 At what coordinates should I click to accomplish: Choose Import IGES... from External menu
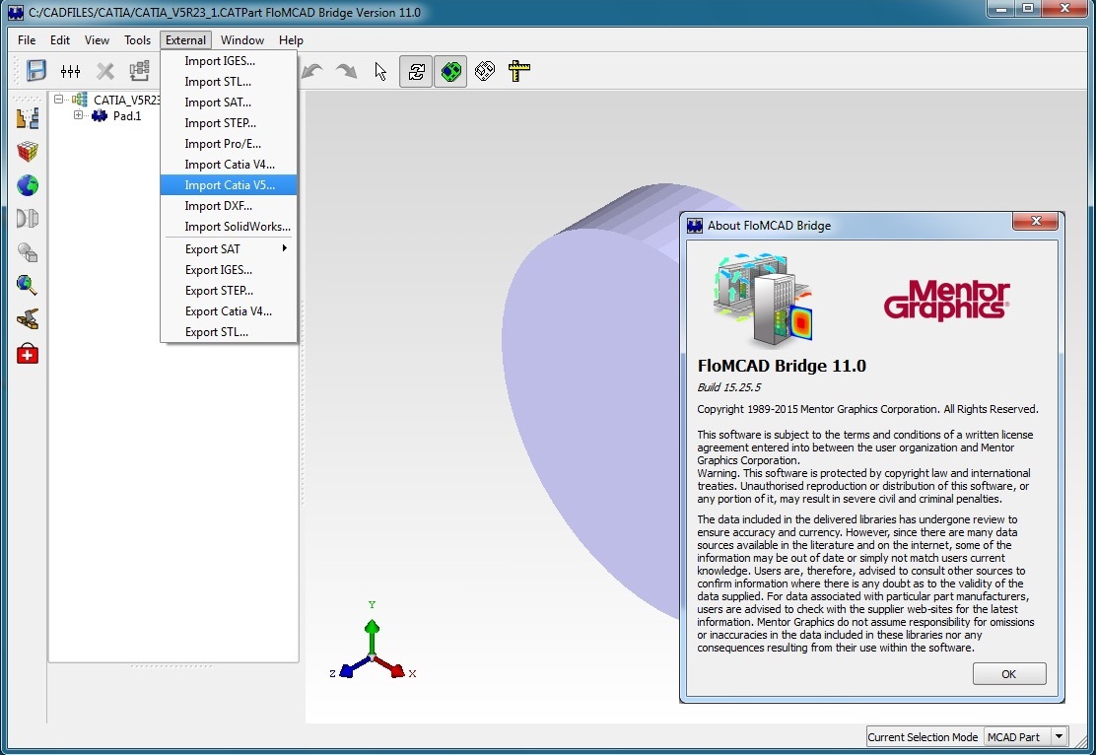point(229,61)
